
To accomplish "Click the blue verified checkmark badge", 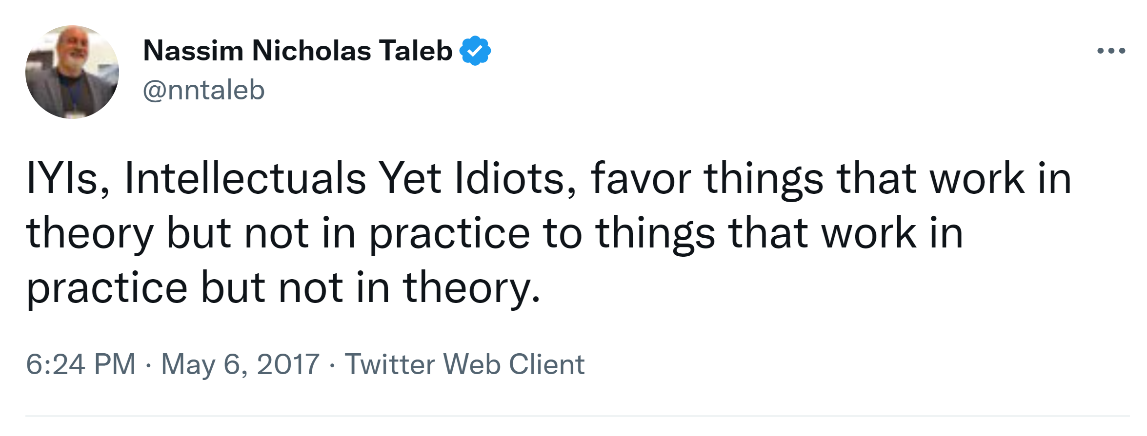I will click(x=475, y=51).
